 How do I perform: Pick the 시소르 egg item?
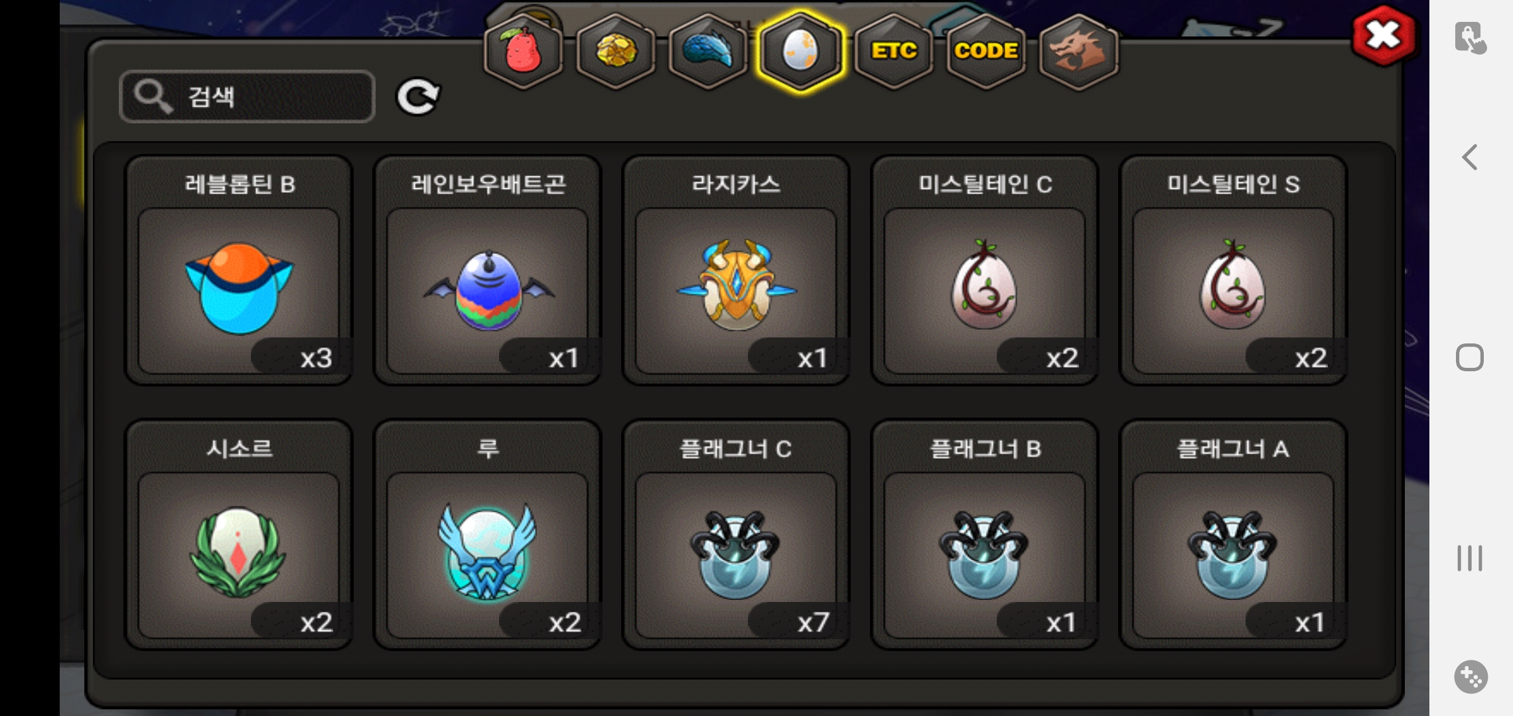(x=239, y=534)
